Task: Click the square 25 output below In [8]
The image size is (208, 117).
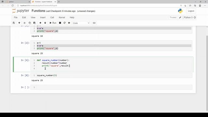Action: click(37, 80)
